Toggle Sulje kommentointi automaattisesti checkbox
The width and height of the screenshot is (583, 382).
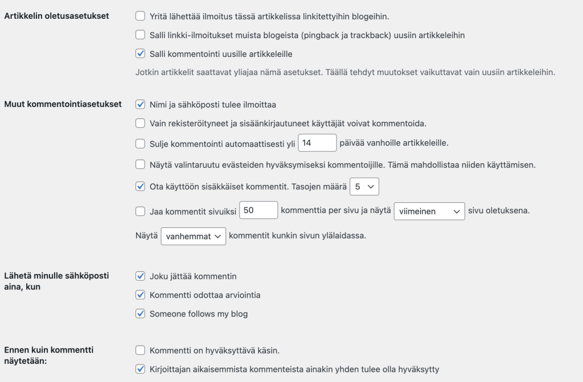[140, 143]
